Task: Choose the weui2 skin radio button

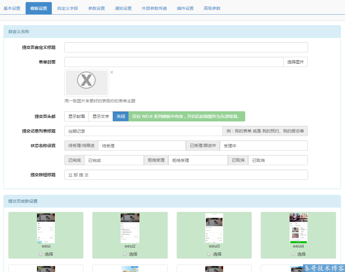Action: 125,254
